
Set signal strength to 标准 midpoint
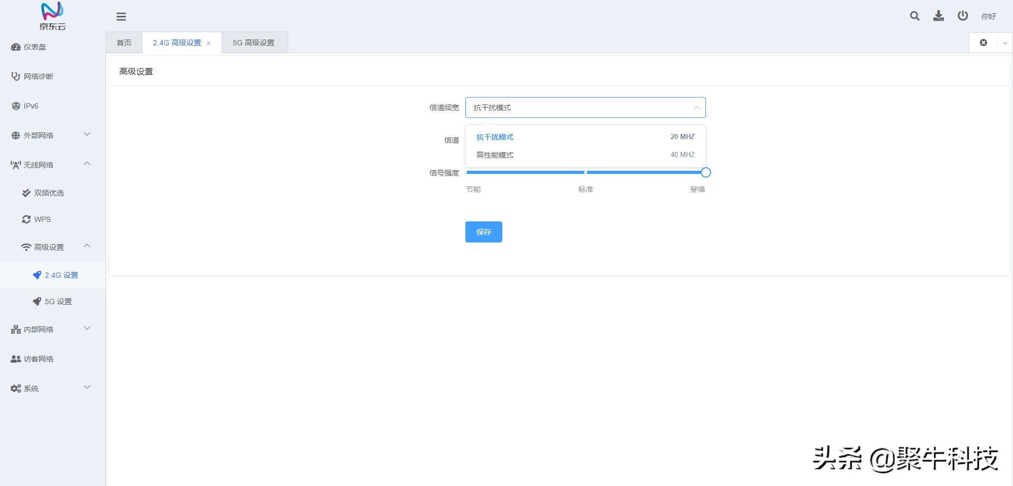586,172
